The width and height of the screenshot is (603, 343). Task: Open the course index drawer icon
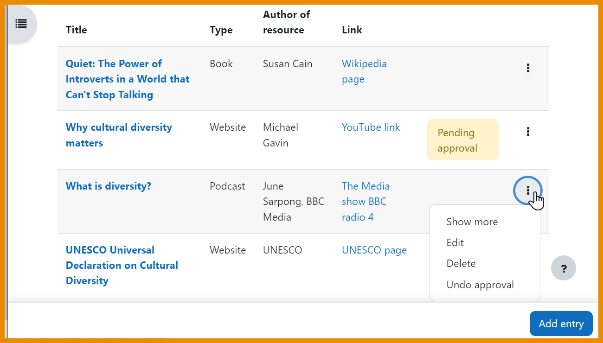[21, 24]
